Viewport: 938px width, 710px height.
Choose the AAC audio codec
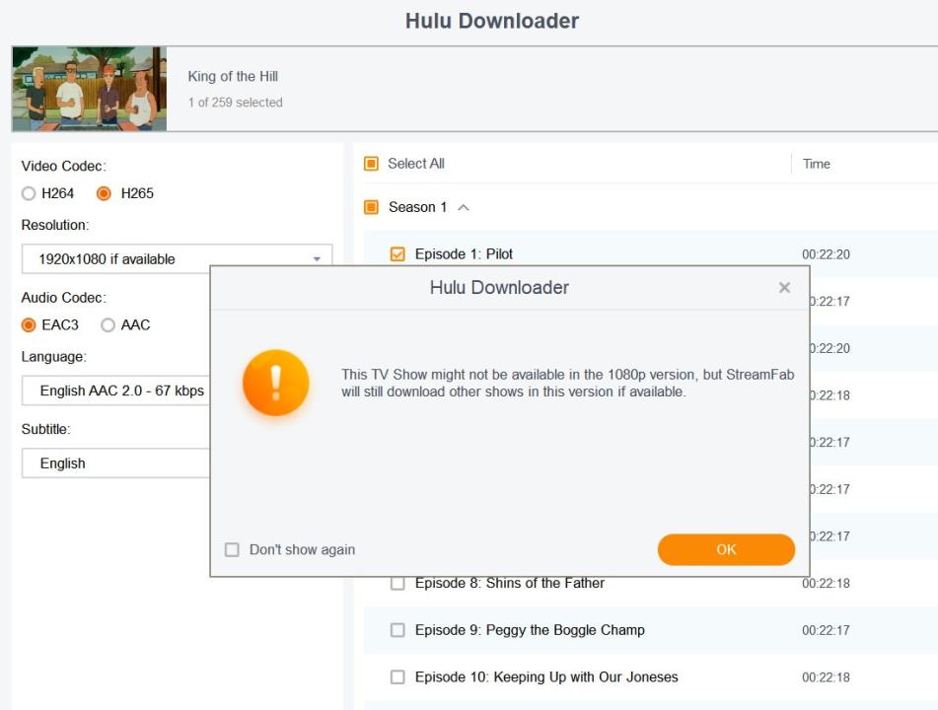108,324
